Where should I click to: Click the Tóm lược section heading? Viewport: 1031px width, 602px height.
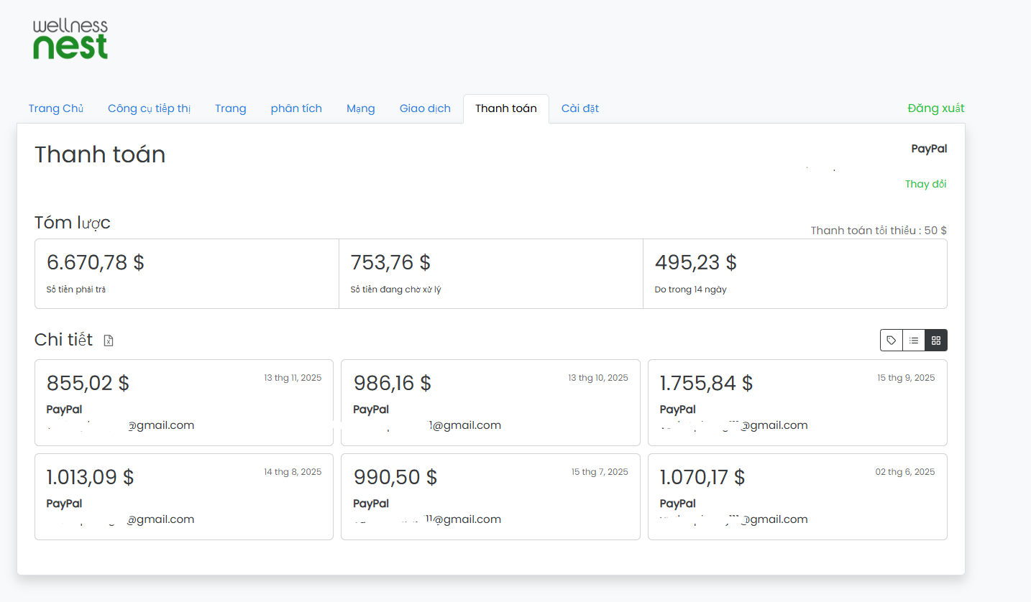tap(73, 223)
